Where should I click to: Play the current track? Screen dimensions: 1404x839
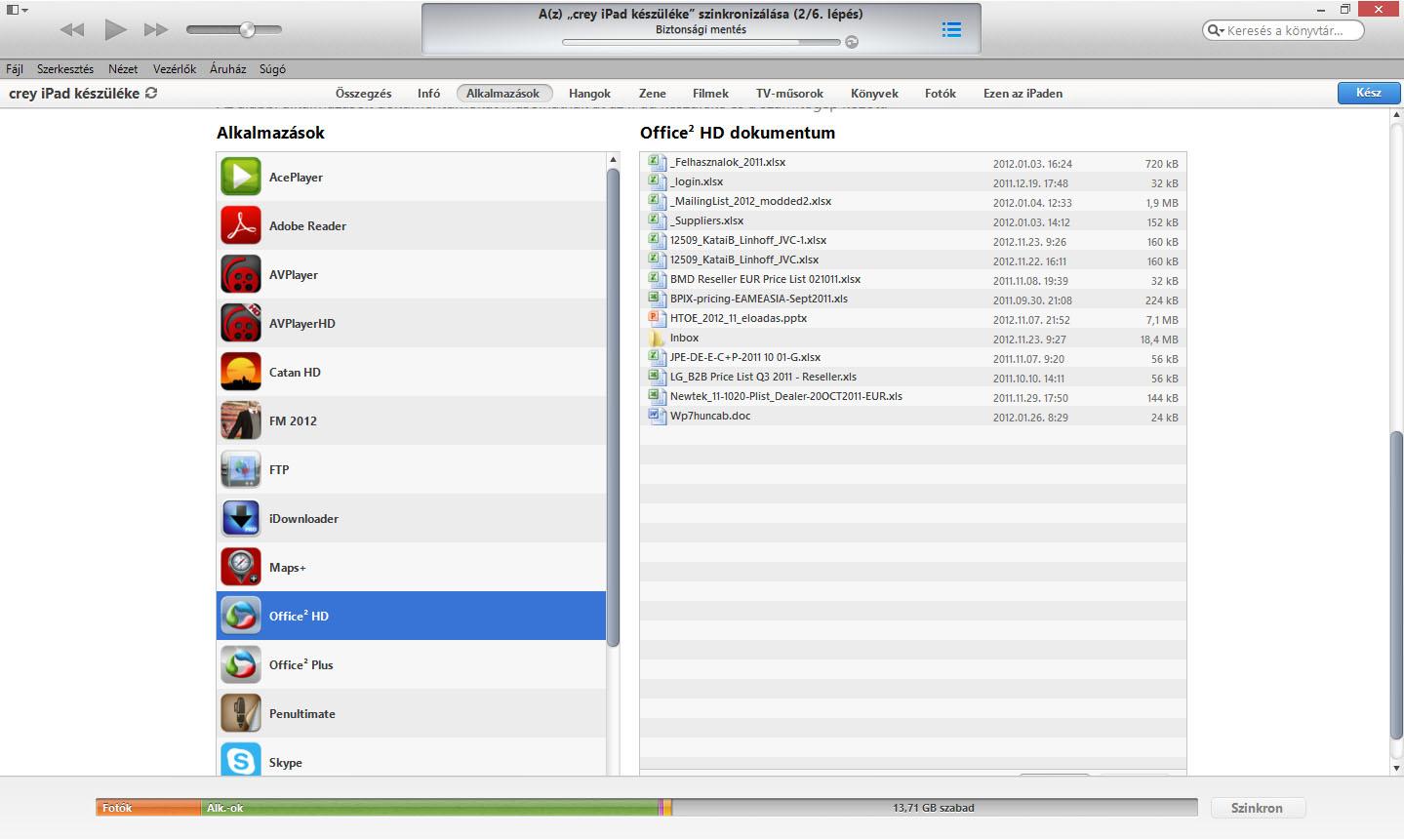pyautogui.click(x=115, y=29)
